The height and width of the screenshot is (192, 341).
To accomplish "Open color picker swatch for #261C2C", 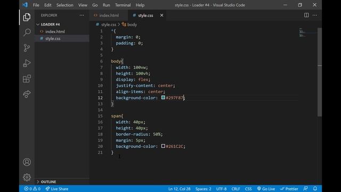I will coord(163,146).
